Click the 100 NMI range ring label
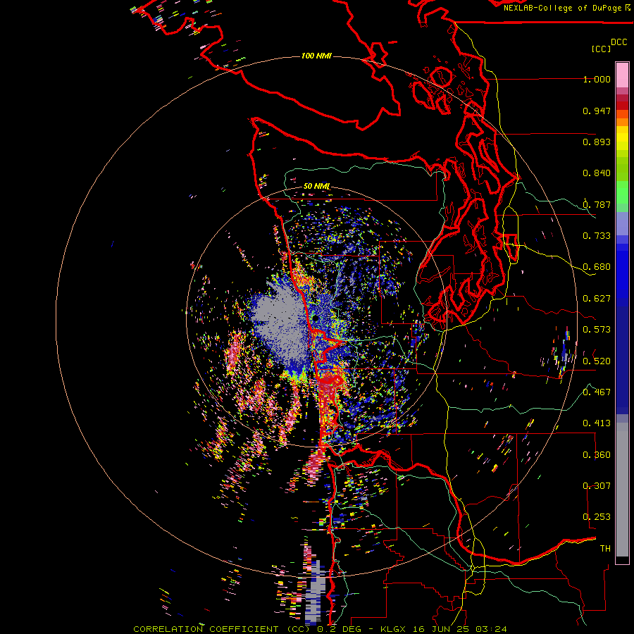The height and width of the screenshot is (634, 634). [316, 56]
